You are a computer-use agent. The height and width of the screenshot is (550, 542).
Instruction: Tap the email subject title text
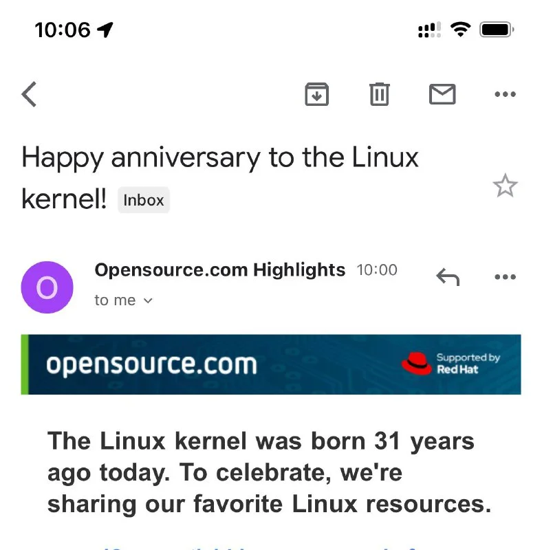point(220,159)
